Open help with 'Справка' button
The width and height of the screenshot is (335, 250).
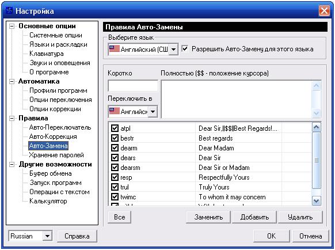tap(77, 236)
